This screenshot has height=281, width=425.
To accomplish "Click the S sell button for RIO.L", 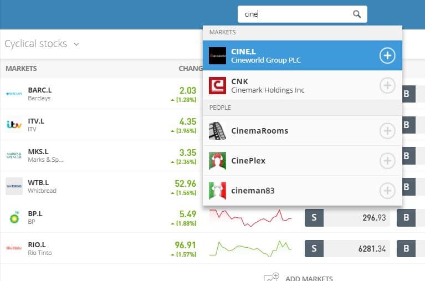I will pyautogui.click(x=314, y=248).
